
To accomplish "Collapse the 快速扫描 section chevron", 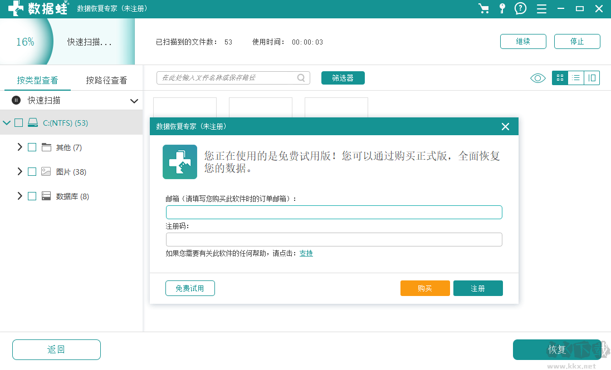I will pos(134,101).
